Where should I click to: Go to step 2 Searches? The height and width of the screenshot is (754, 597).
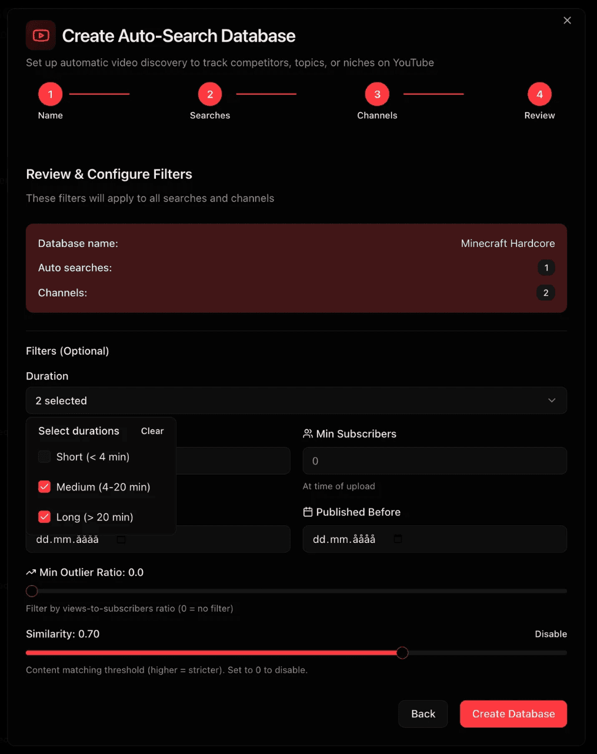click(x=210, y=94)
